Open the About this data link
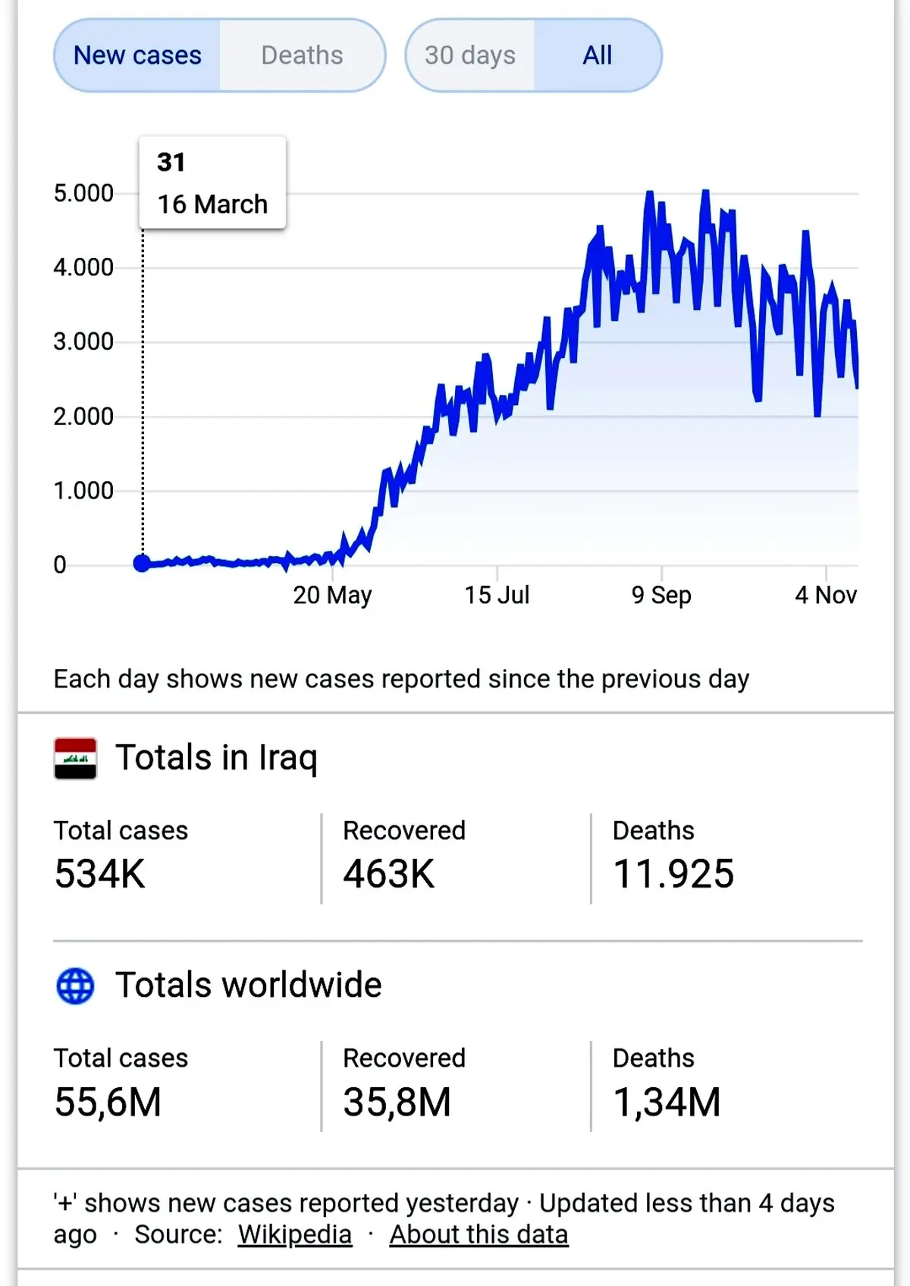Image resolution: width=910 pixels, height=1286 pixels. click(x=479, y=1234)
